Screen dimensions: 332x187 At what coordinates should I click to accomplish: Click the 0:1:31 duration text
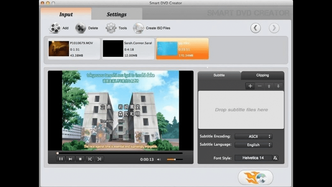75,49
